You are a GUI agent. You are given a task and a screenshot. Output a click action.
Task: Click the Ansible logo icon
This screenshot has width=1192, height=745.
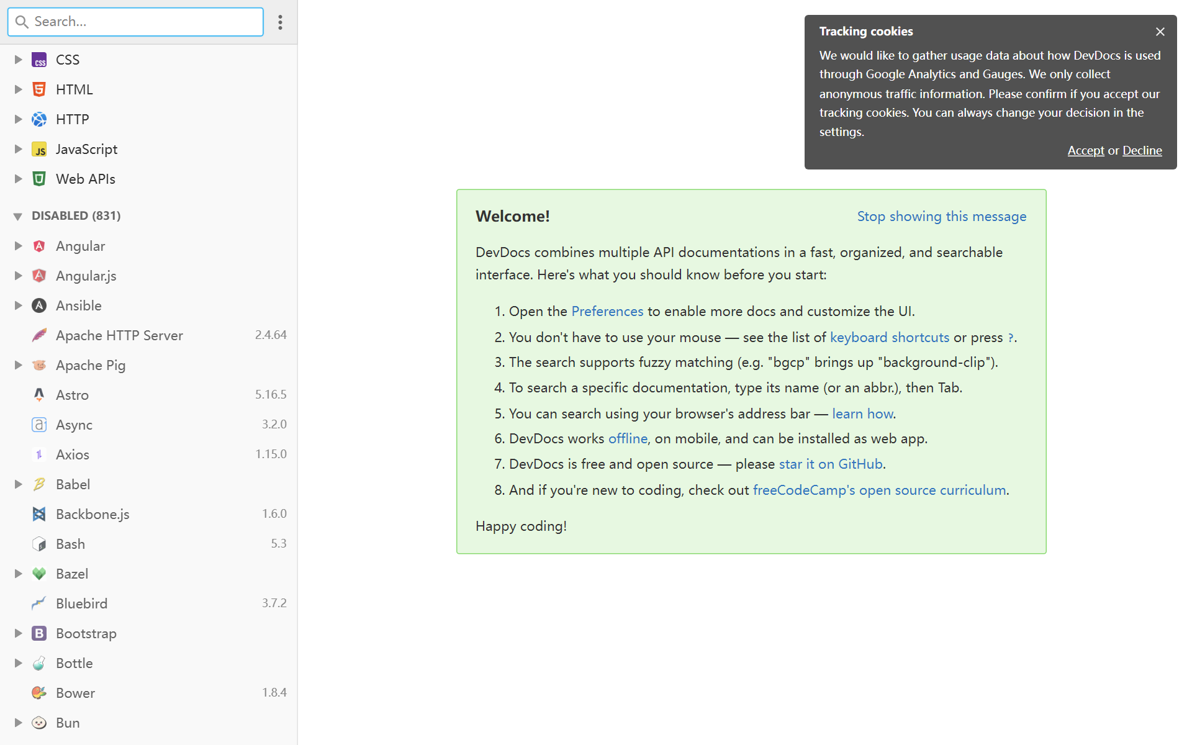click(39, 305)
